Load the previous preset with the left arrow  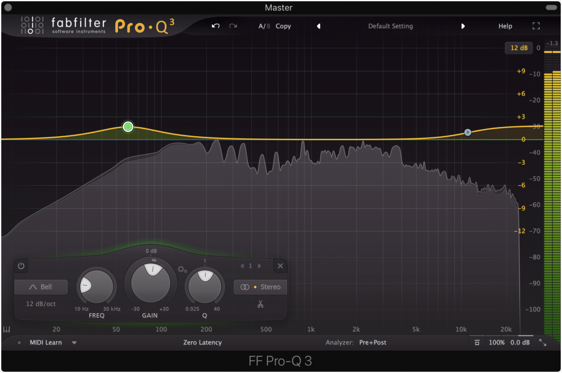tap(318, 26)
